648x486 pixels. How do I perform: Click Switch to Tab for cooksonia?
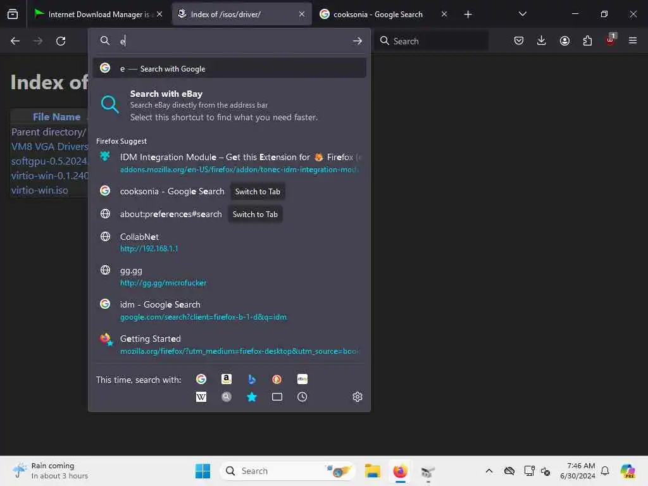point(258,192)
